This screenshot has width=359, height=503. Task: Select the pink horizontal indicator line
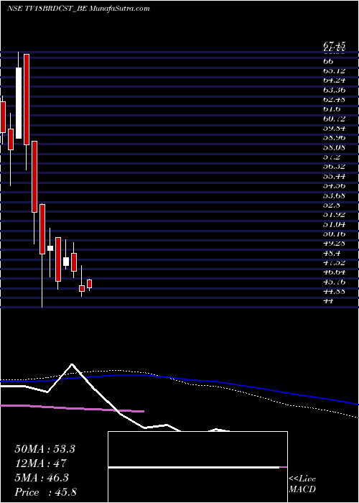click(x=72, y=408)
